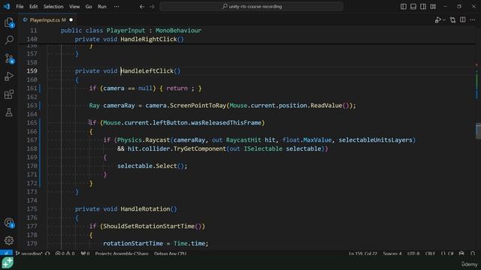Click the selectableUnitsLayers argument
Screen dimensions: 481x270
[376, 140]
